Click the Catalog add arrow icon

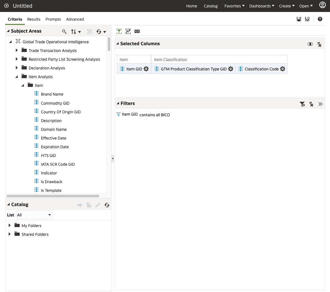click(80, 205)
